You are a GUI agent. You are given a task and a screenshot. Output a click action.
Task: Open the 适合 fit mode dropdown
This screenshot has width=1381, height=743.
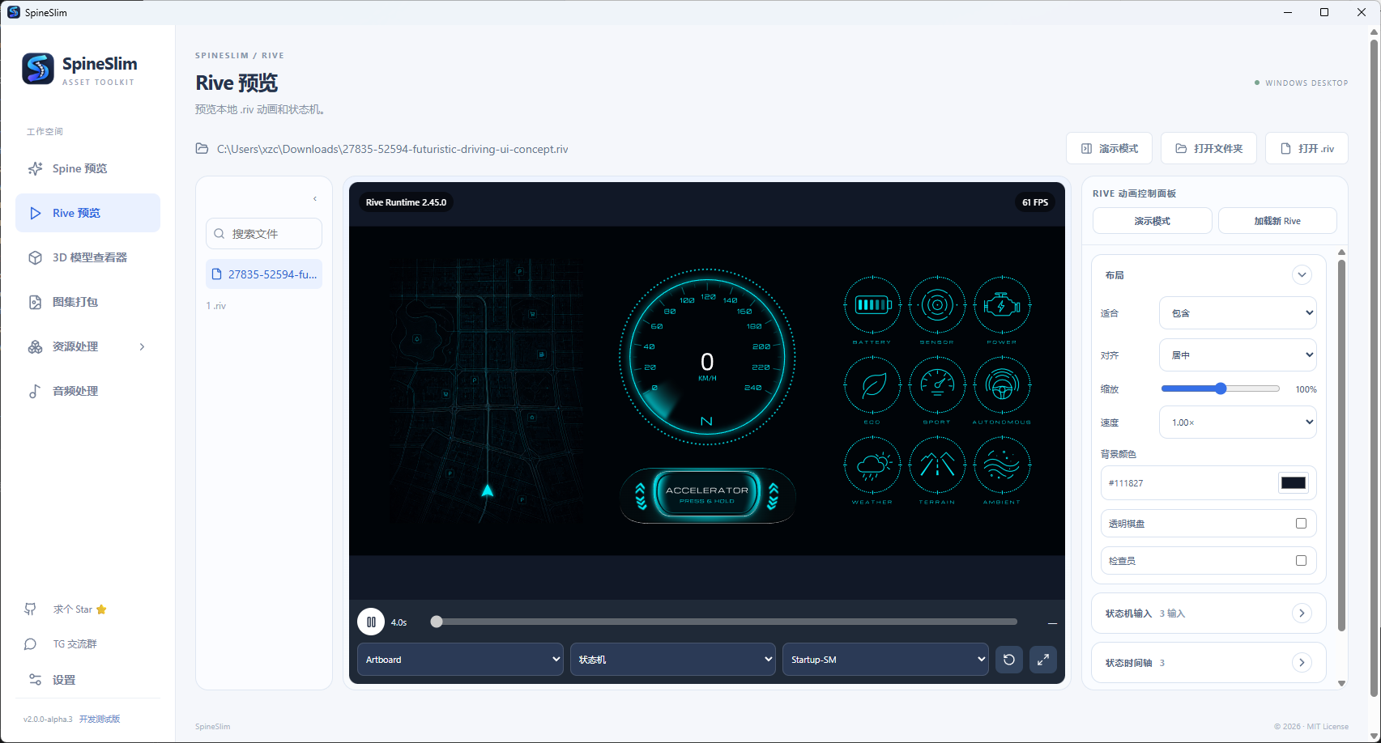[x=1238, y=313]
